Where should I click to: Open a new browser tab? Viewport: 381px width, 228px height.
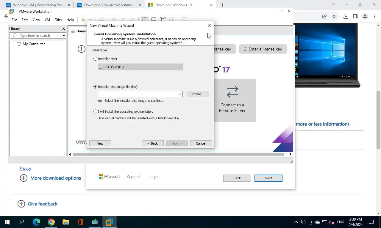point(223,5)
